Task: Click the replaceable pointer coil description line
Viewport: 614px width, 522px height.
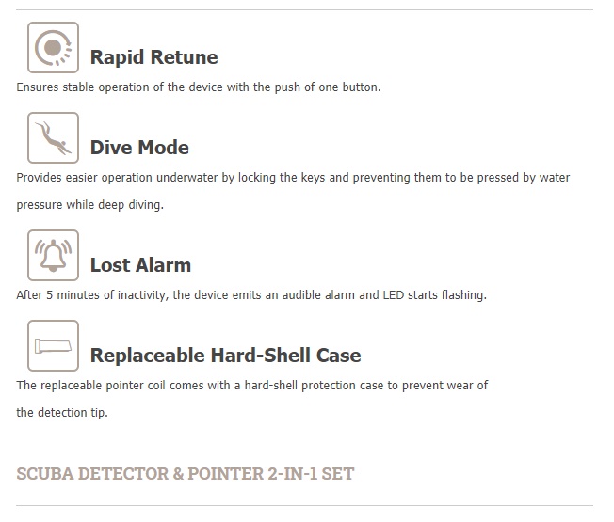Action: [252, 386]
